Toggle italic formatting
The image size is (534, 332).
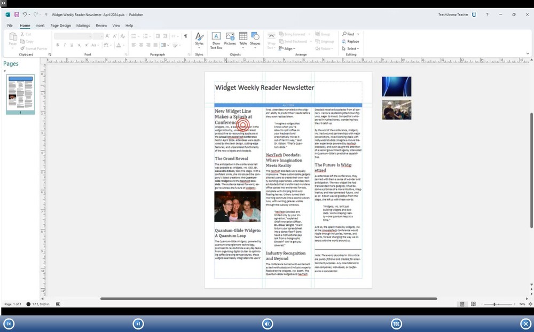(64, 45)
